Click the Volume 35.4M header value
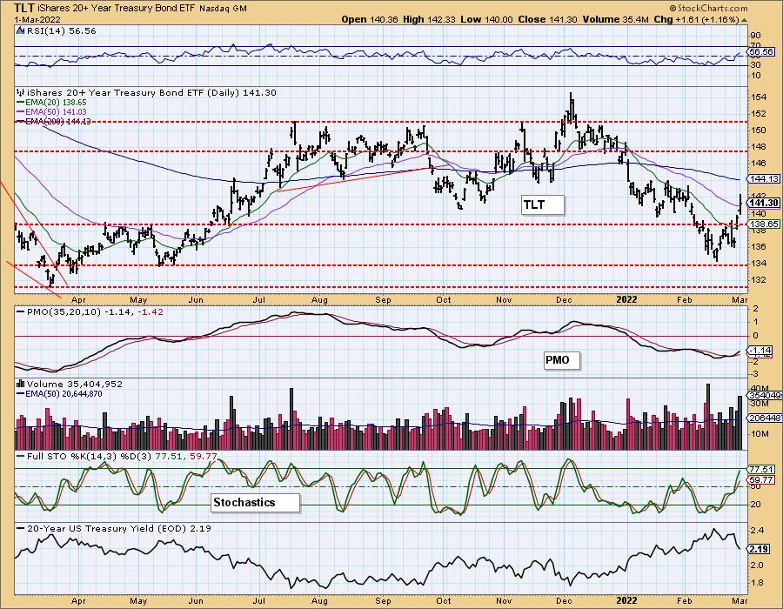Viewport: 783px width, 609px height. tap(615, 19)
